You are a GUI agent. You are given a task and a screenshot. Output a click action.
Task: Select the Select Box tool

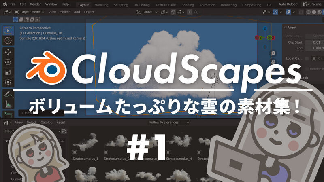8,31
